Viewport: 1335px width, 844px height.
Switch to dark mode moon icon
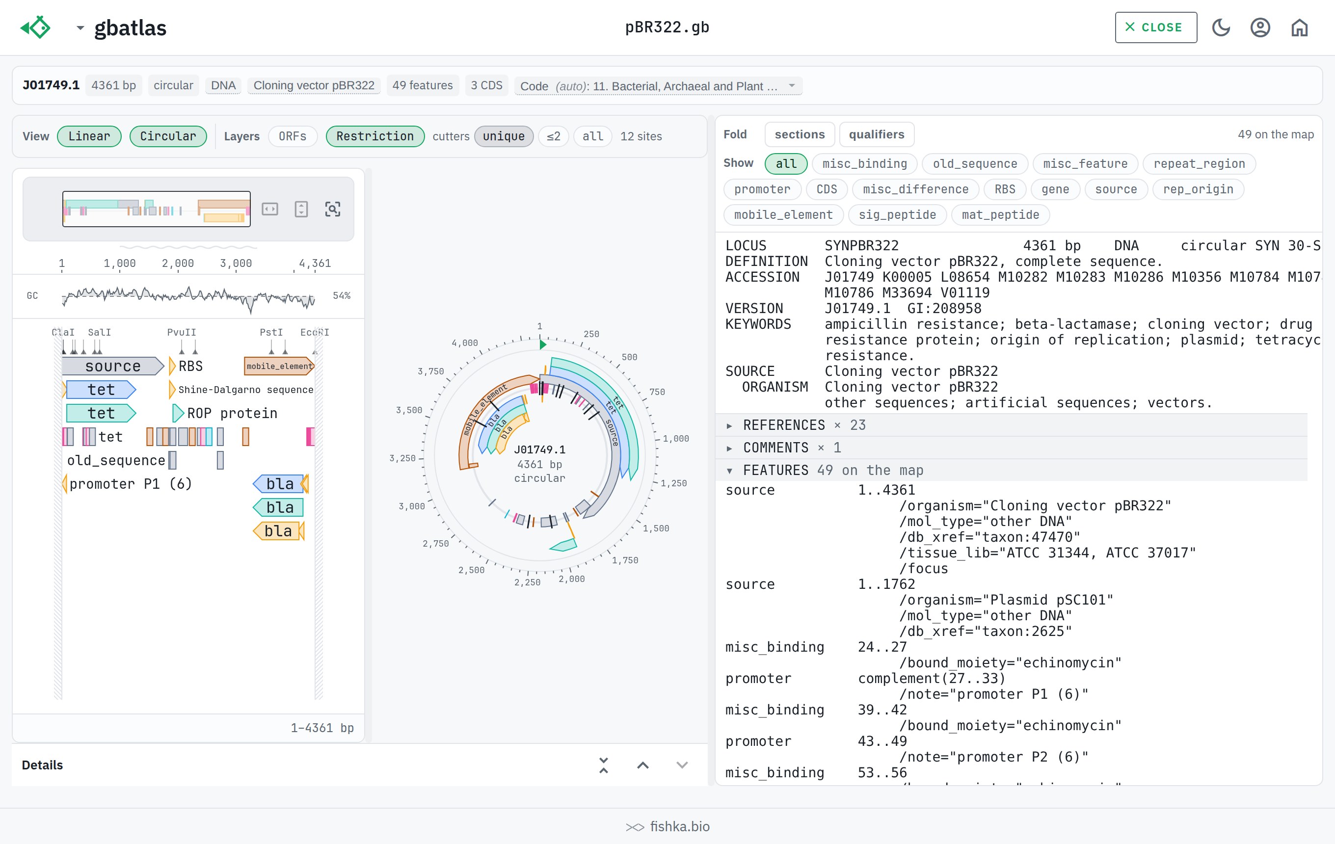point(1221,27)
